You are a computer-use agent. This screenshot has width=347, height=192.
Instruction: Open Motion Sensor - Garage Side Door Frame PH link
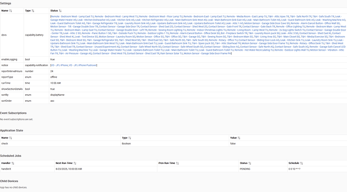[x=207, y=54]
